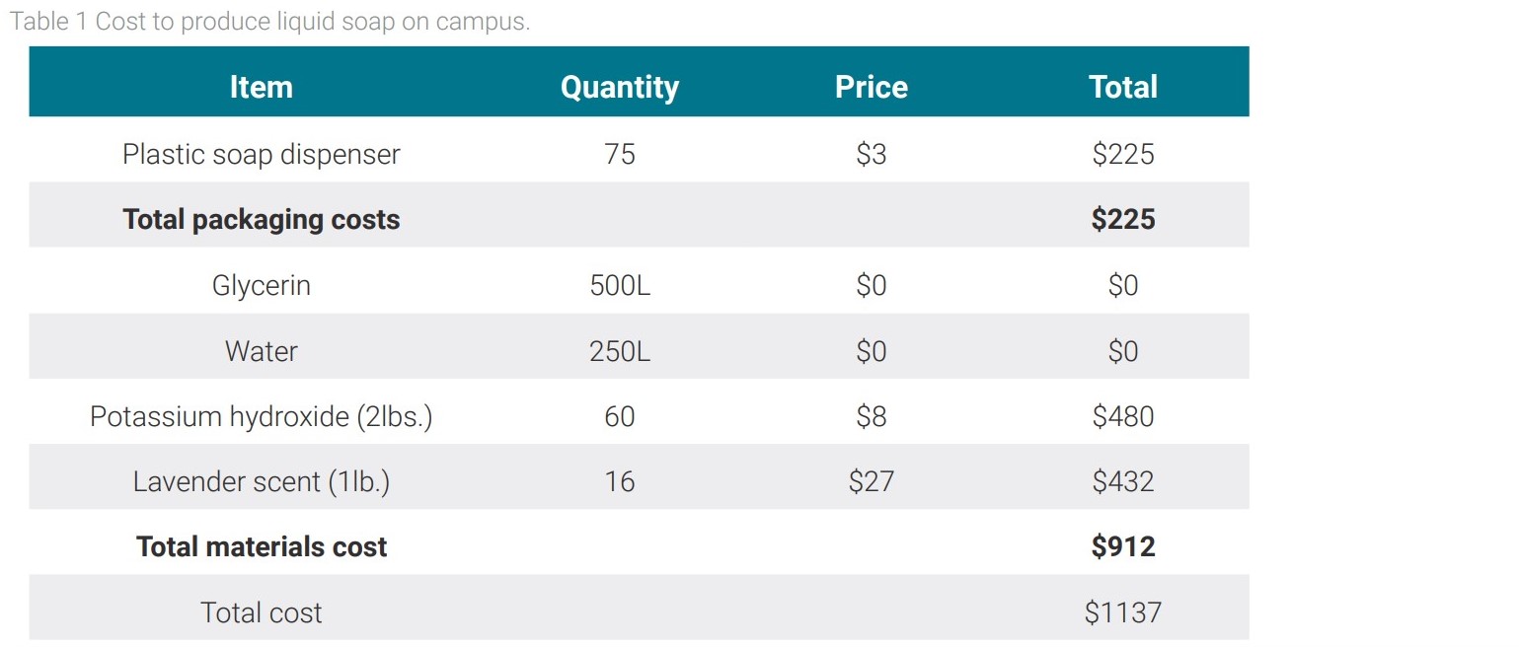Select the $3 price cell
1519x647 pixels.
871,154
